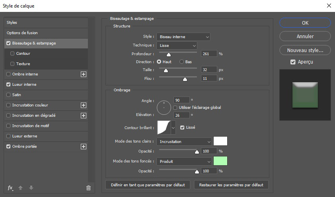The image size is (335, 197).
Task: Open the Style dropdown Biseau interne
Action: click(183, 37)
